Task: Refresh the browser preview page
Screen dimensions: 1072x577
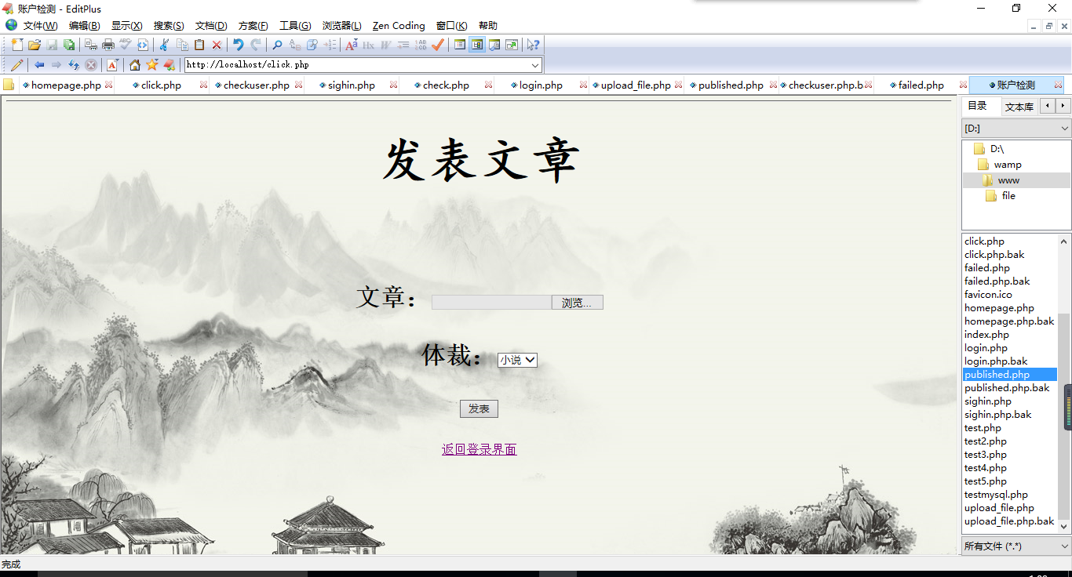Action: click(74, 65)
